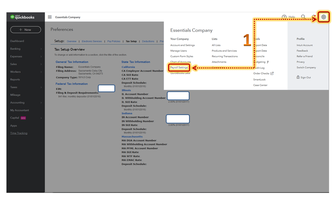Open Audit Log under Tools
The width and height of the screenshot is (336, 199).
pyautogui.click(x=259, y=68)
